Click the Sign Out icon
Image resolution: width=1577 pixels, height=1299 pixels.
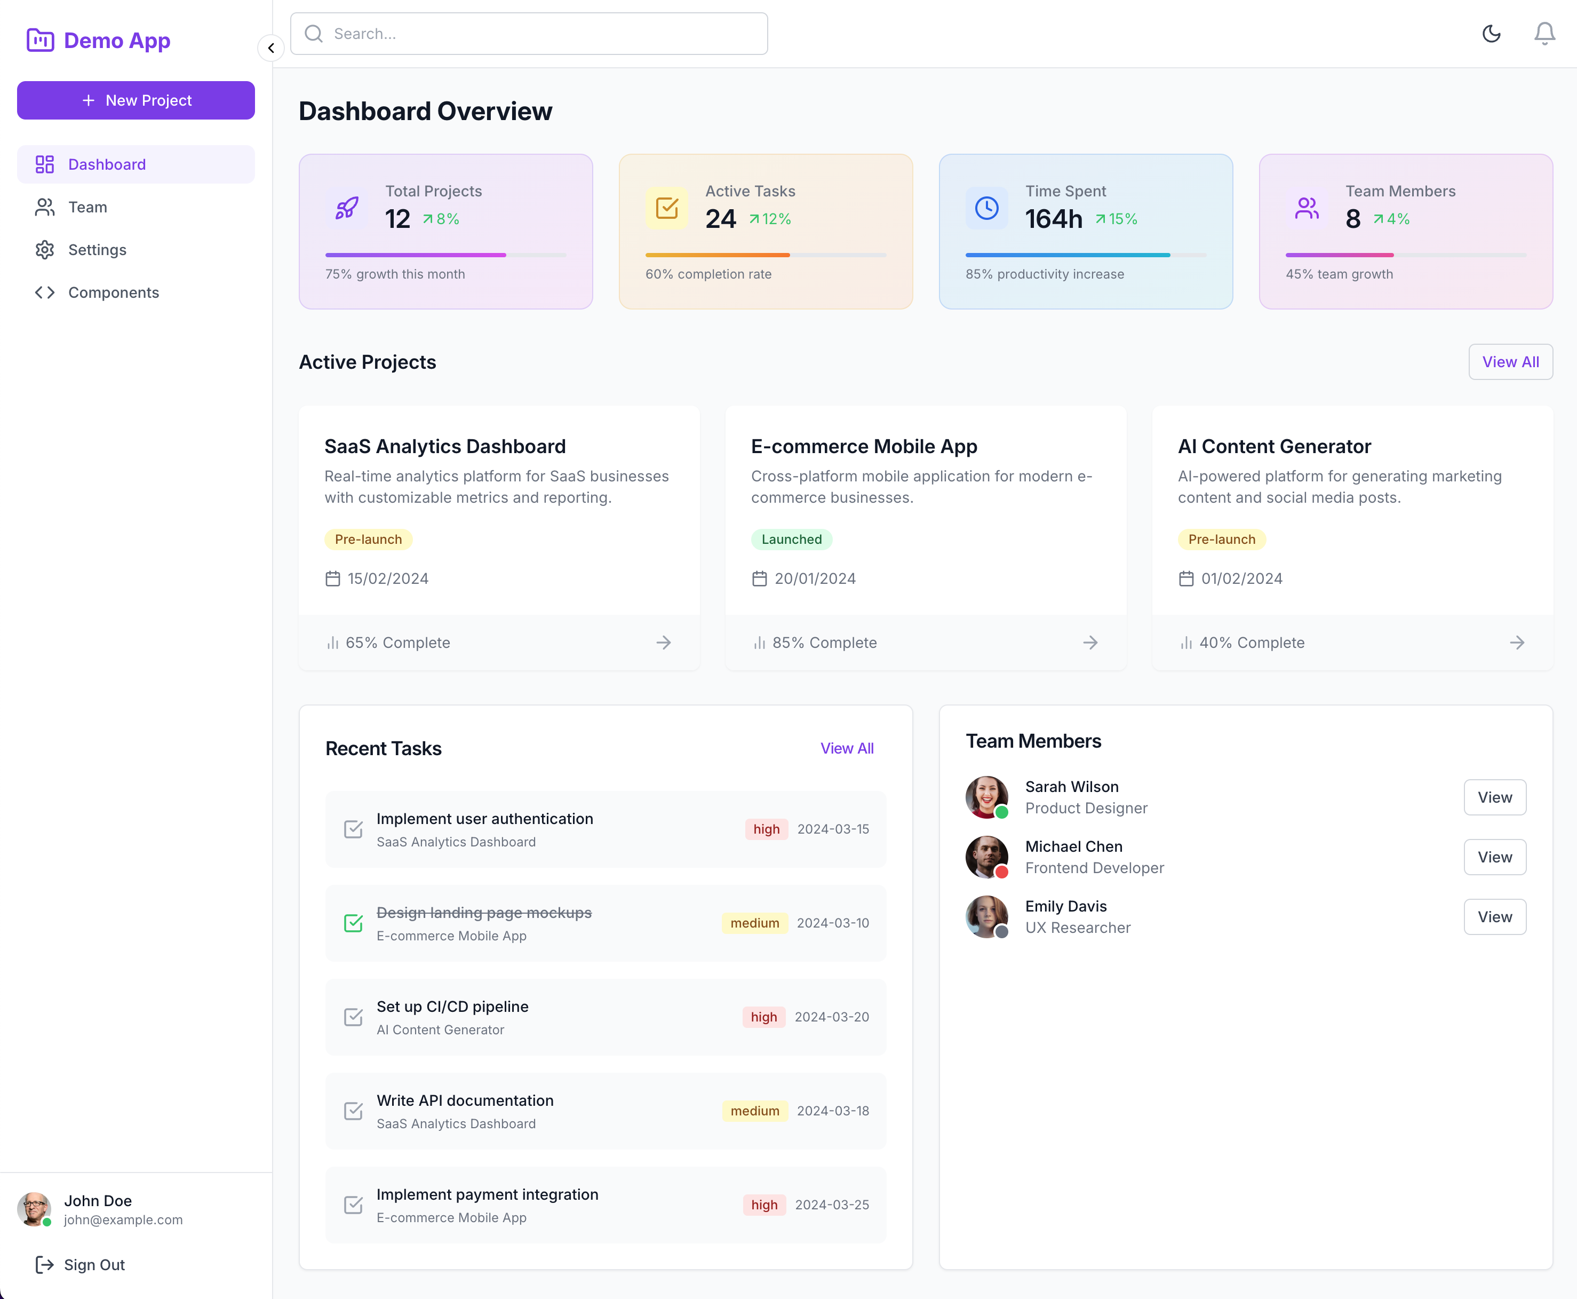pos(45,1265)
